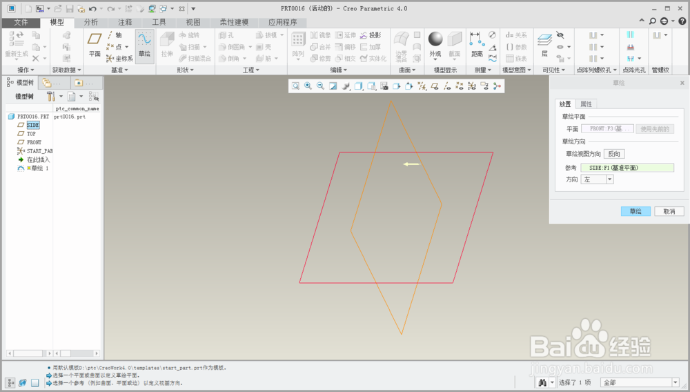The height and width of the screenshot is (392, 690).
Task: Click the Sketch (草绘) confirm button in dialog
Action: point(635,211)
